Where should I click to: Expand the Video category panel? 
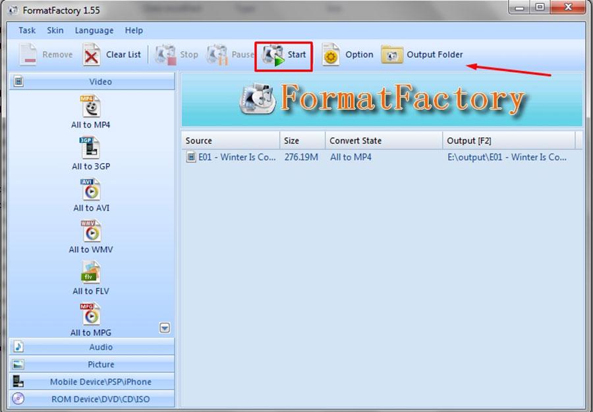pos(92,81)
